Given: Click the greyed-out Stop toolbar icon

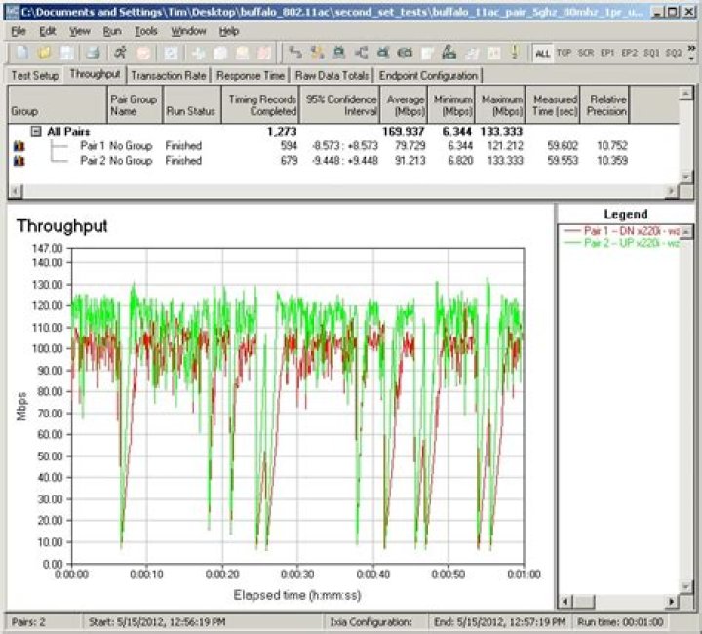Looking at the screenshot, I should (143, 54).
